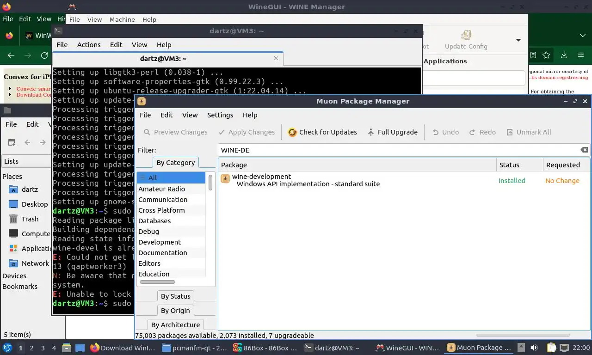This screenshot has width=592, height=355.
Task: Click the Muon app icon in title bar
Action: click(x=142, y=101)
